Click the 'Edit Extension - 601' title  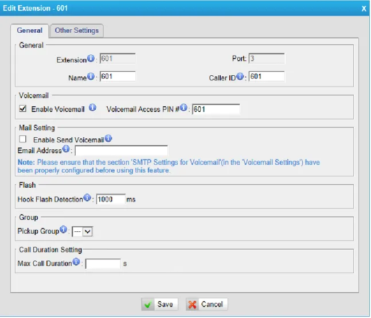[35, 8]
